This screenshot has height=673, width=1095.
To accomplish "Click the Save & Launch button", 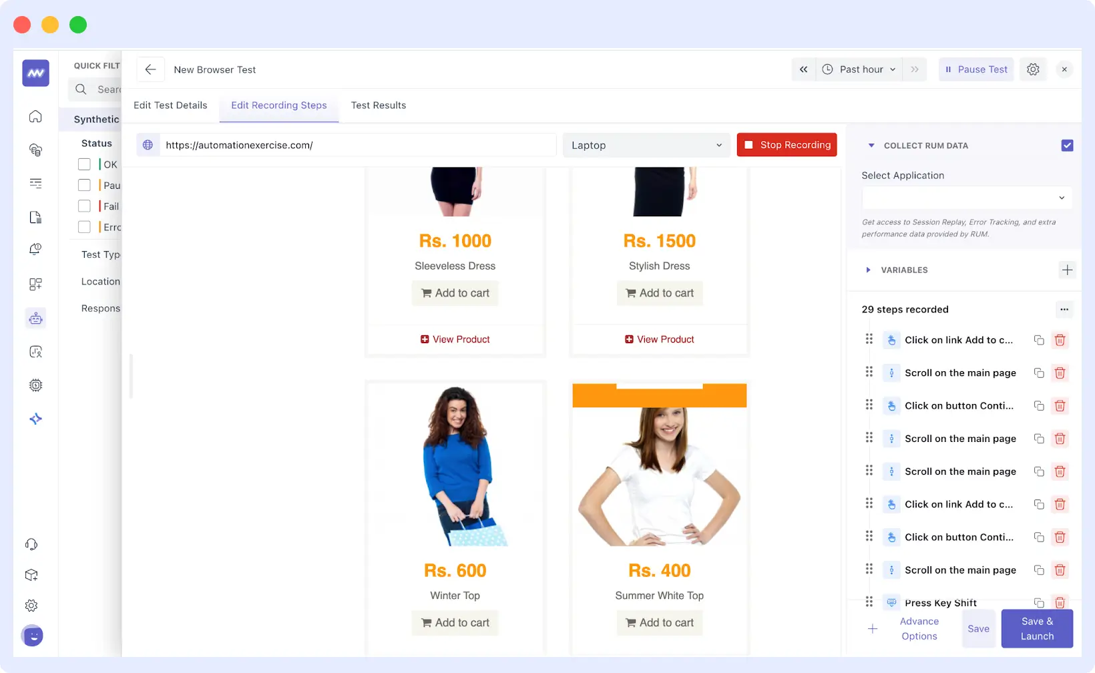I will pyautogui.click(x=1036, y=628).
